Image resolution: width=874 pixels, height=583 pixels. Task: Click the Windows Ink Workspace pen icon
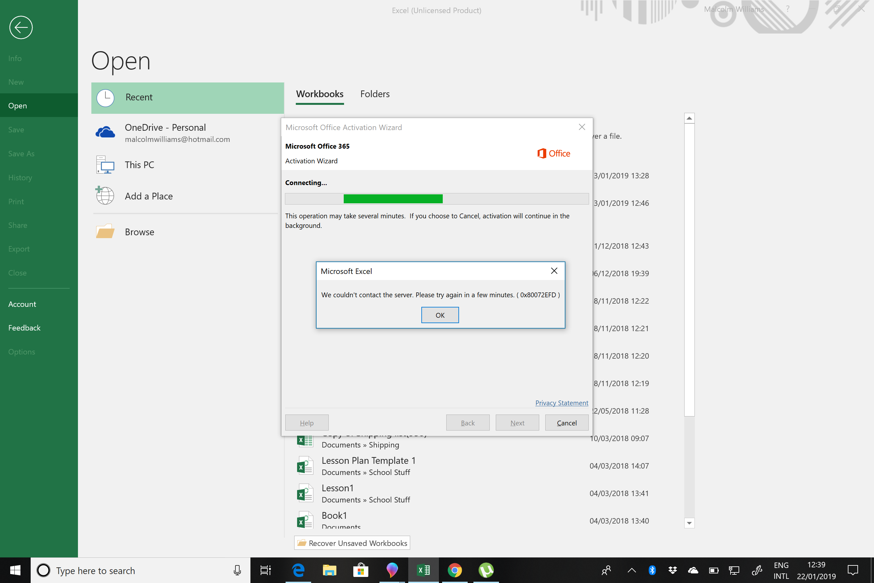pos(756,570)
